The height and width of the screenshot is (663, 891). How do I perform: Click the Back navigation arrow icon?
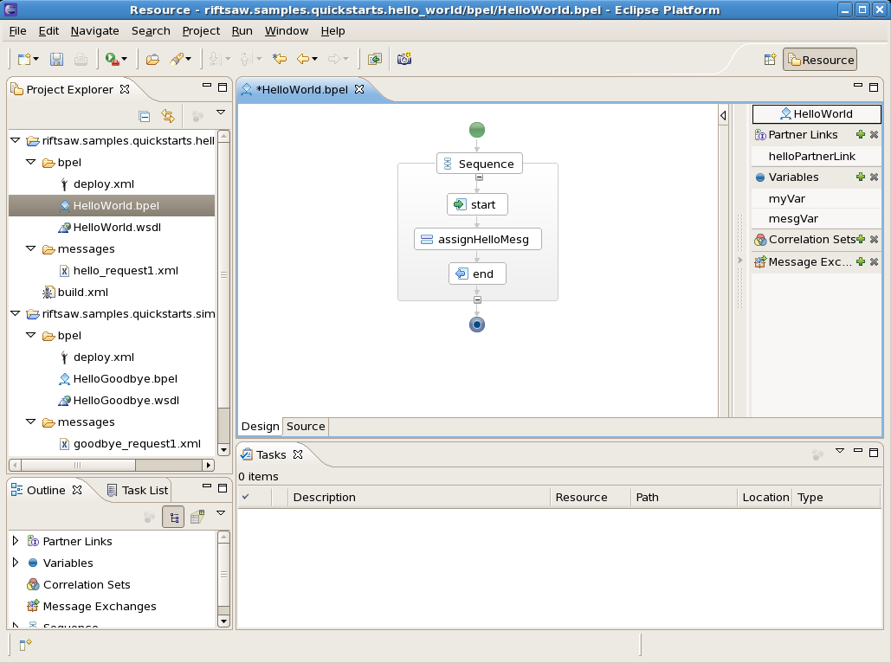coord(303,59)
